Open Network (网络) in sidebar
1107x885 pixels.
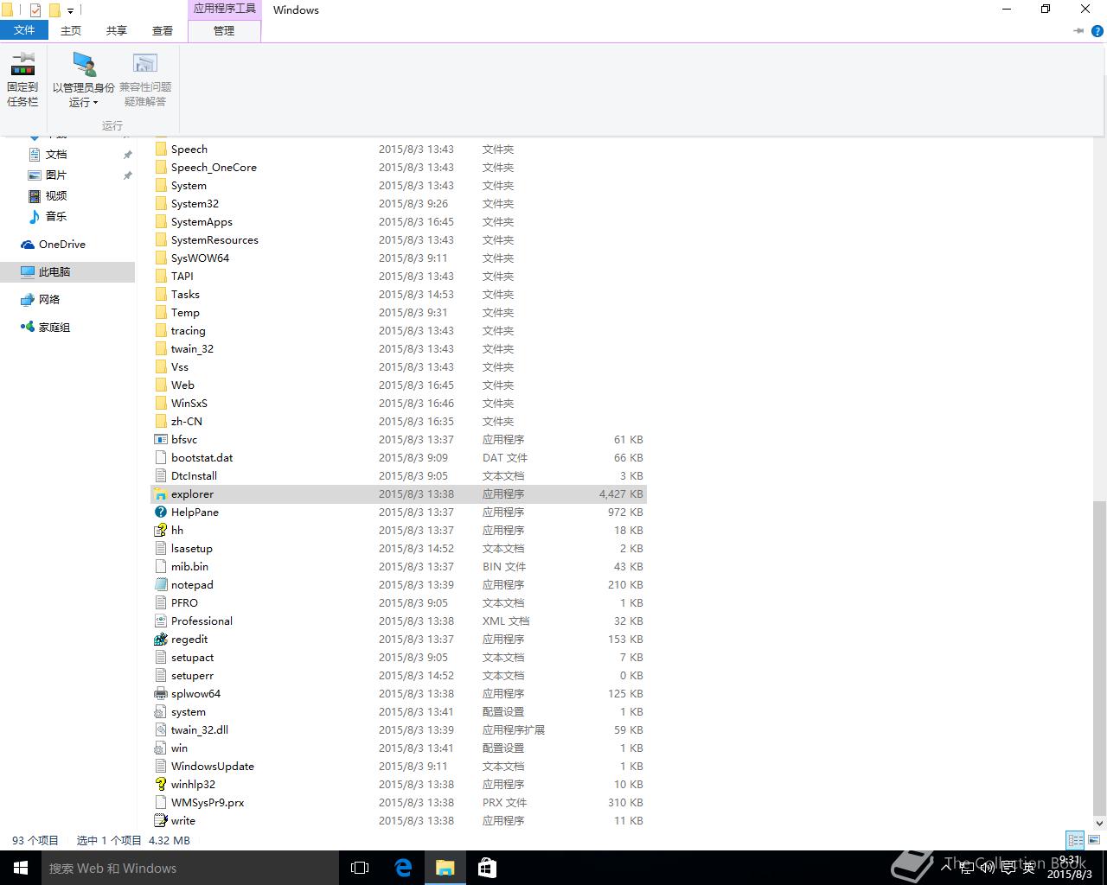tap(40, 300)
